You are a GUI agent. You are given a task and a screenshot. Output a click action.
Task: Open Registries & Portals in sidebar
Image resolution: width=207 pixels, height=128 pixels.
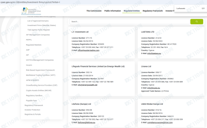pos(33,114)
